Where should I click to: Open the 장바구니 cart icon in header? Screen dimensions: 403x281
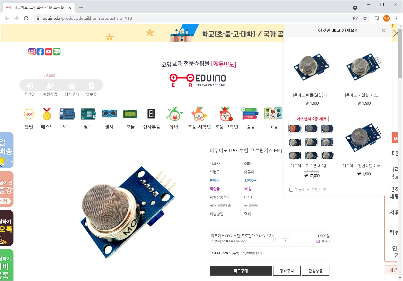[72, 86]
